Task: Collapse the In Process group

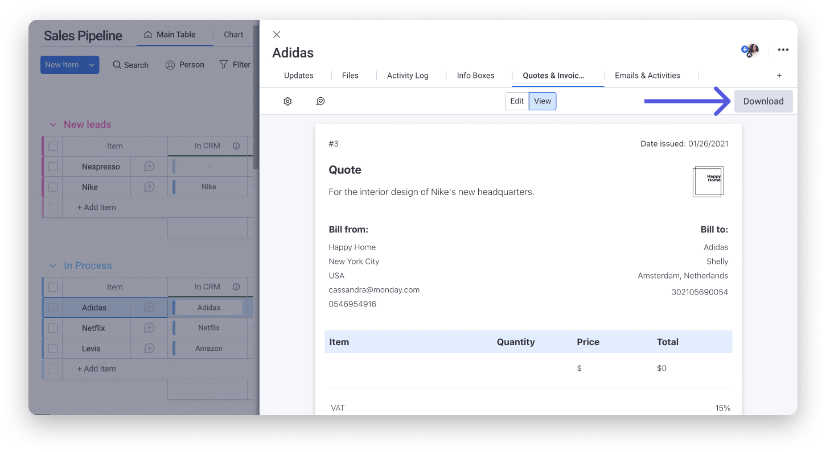Action: pyautogui.click(x=53, y=266)
